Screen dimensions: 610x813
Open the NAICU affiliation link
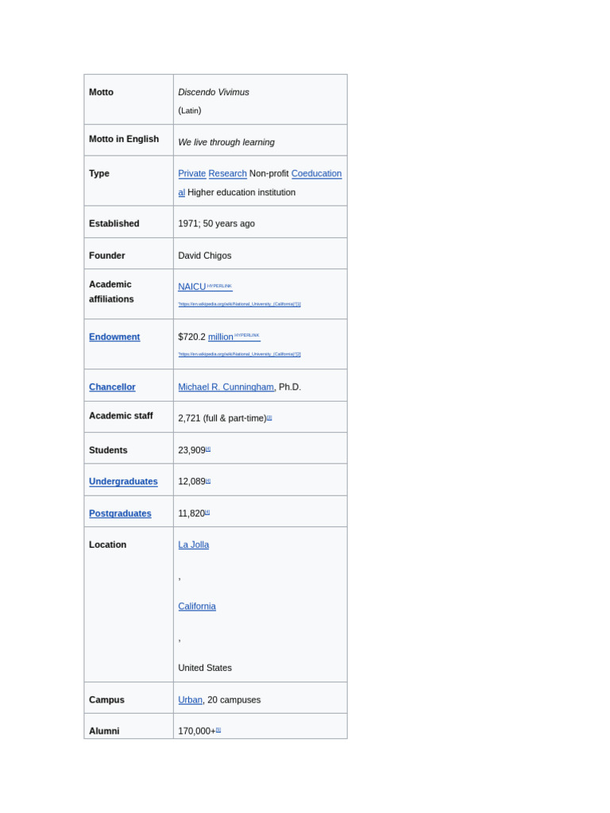click(x=191, y=287)
